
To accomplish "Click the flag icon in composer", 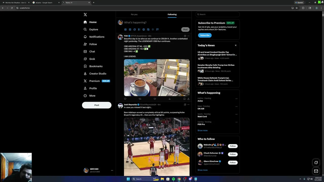I will point(157,30).
